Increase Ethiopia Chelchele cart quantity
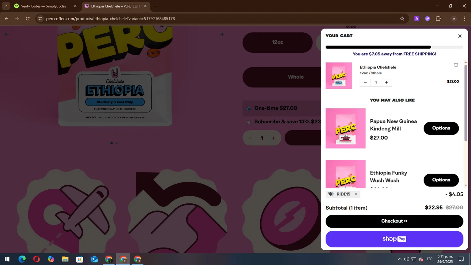Image resolution: width=471 pixels, height=265 pixels. coord(387,82)
